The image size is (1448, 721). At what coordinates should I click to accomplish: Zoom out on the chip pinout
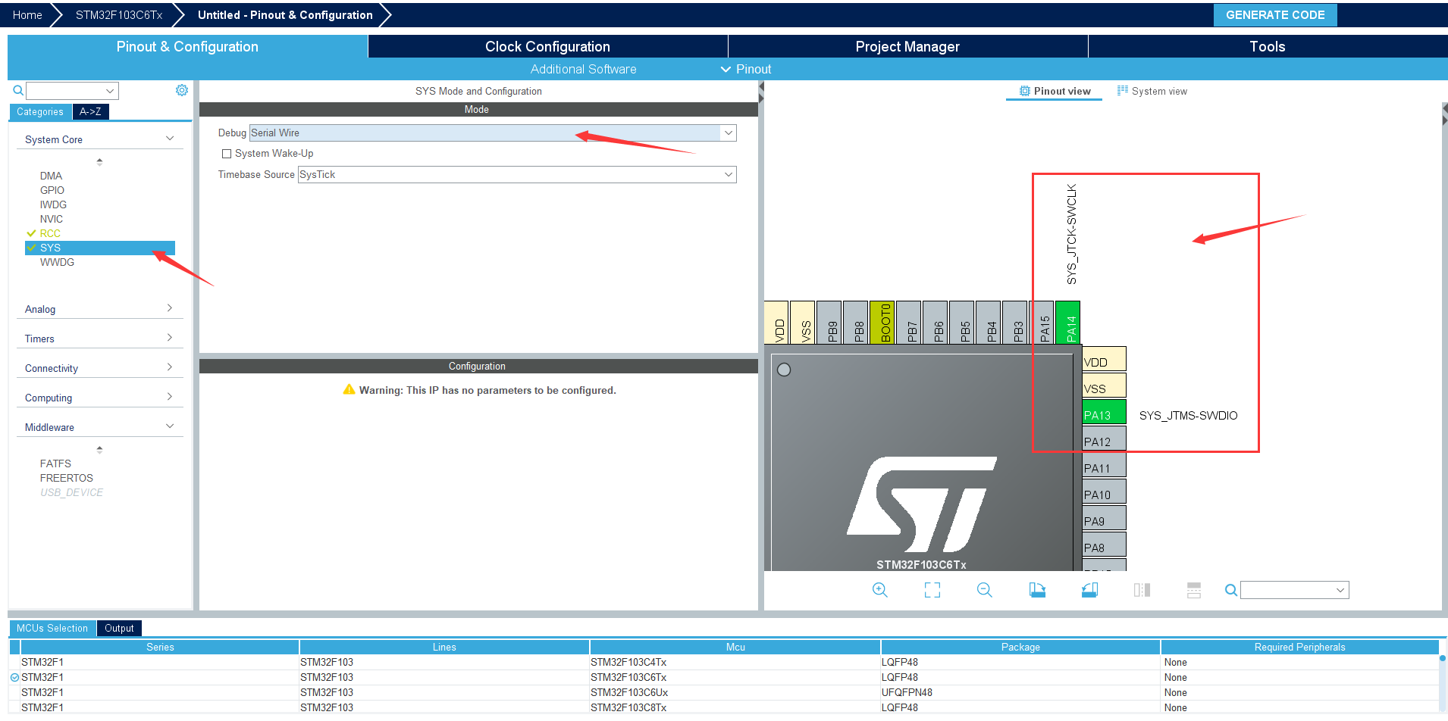click(x=985, y=590)
